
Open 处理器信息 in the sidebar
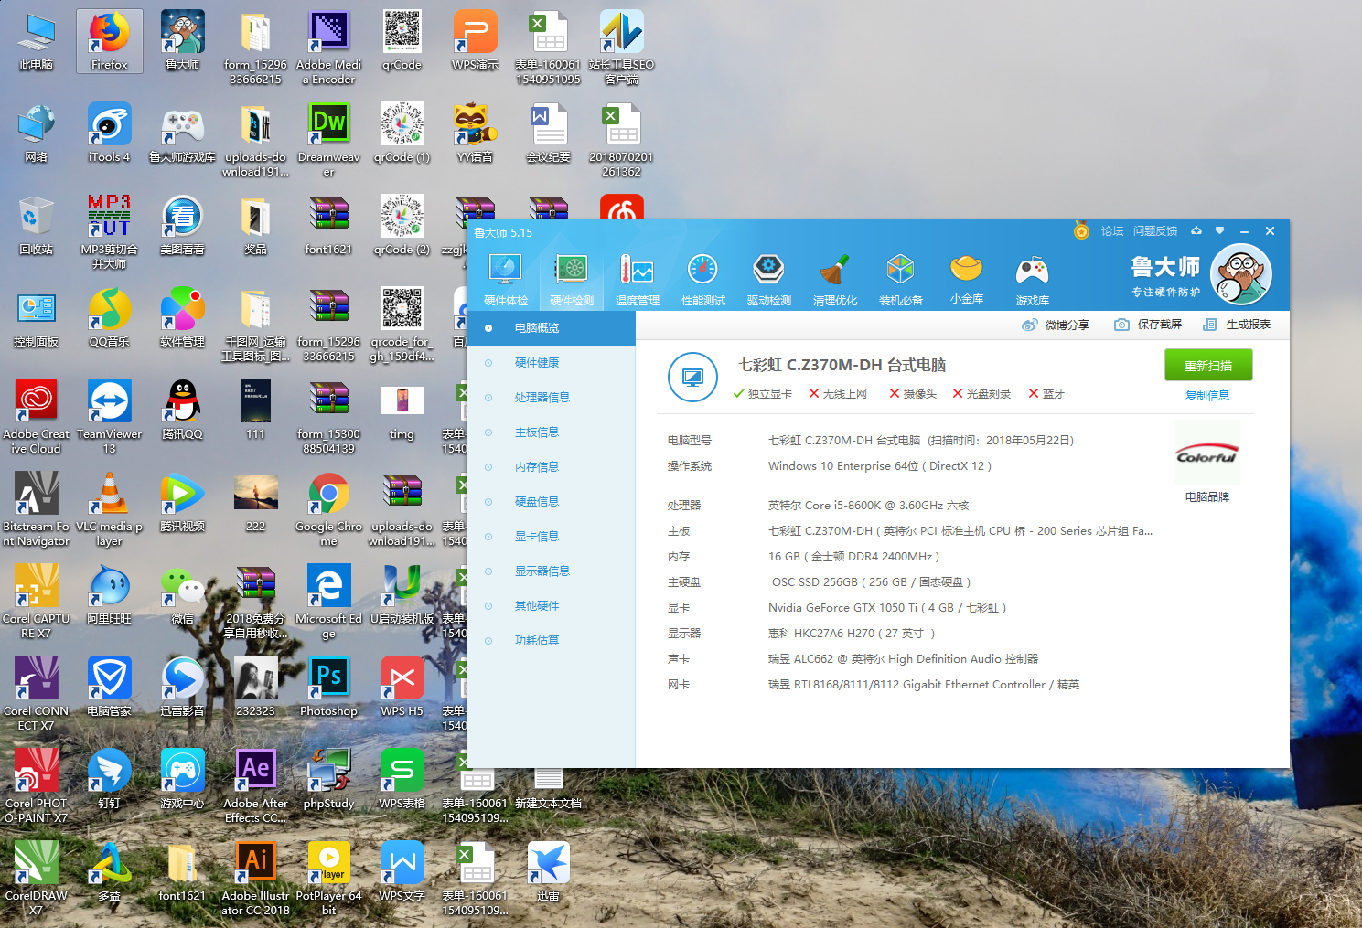tap(551, 398)
